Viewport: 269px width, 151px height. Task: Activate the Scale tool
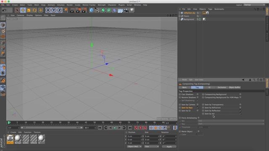[29, 10]
